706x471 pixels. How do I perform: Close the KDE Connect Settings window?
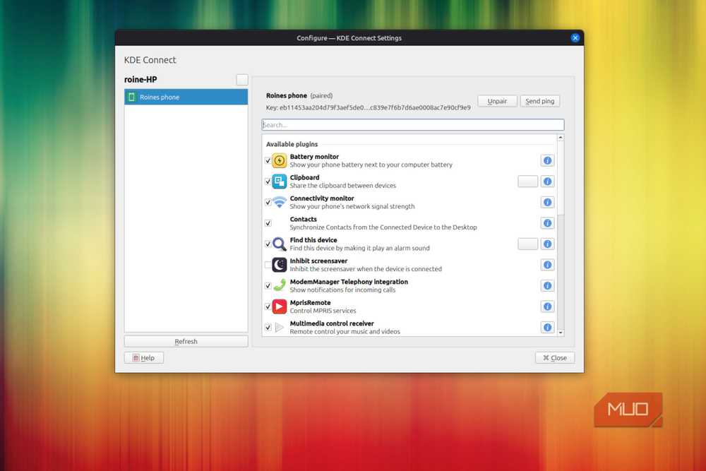click(x=575, y=38)
